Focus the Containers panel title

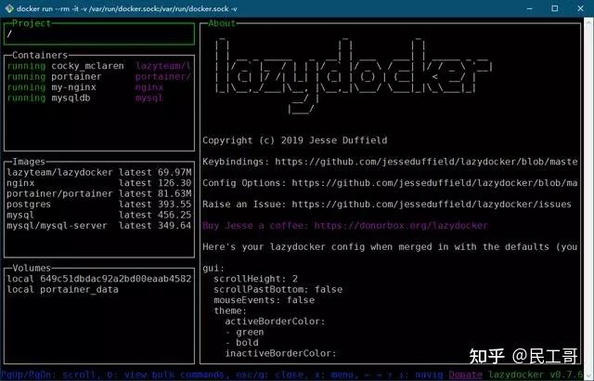[40, 56]
